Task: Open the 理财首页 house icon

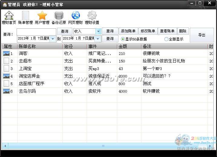Action: [x=9, y=15]
